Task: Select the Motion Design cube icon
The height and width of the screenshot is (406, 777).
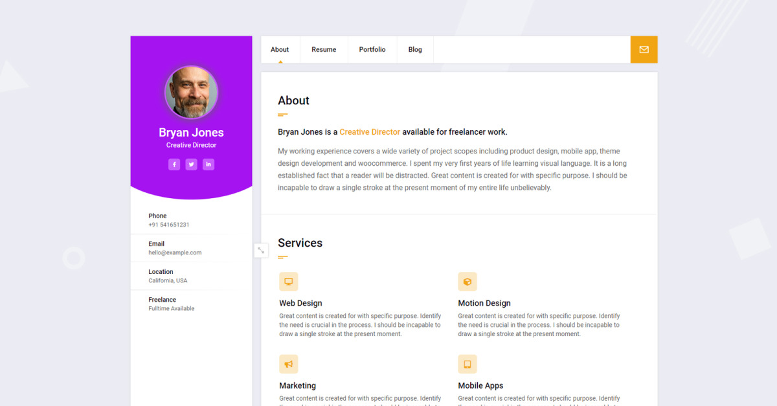Action: tap(467, 282)
